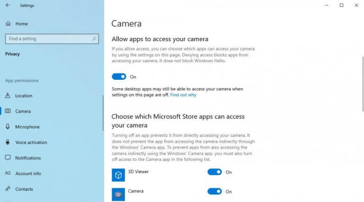The image size is (364, 202).
Task: Click the search magnifier icon
Action: 94,39
